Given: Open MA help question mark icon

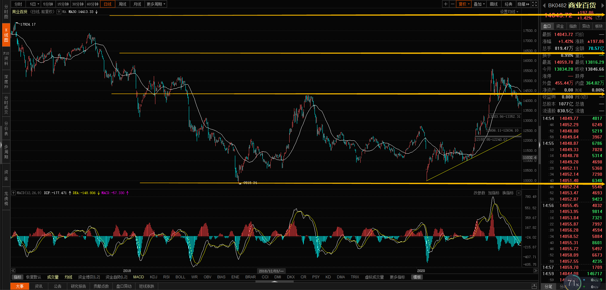Looking at the screenshot, I should (x=59, y=12).
